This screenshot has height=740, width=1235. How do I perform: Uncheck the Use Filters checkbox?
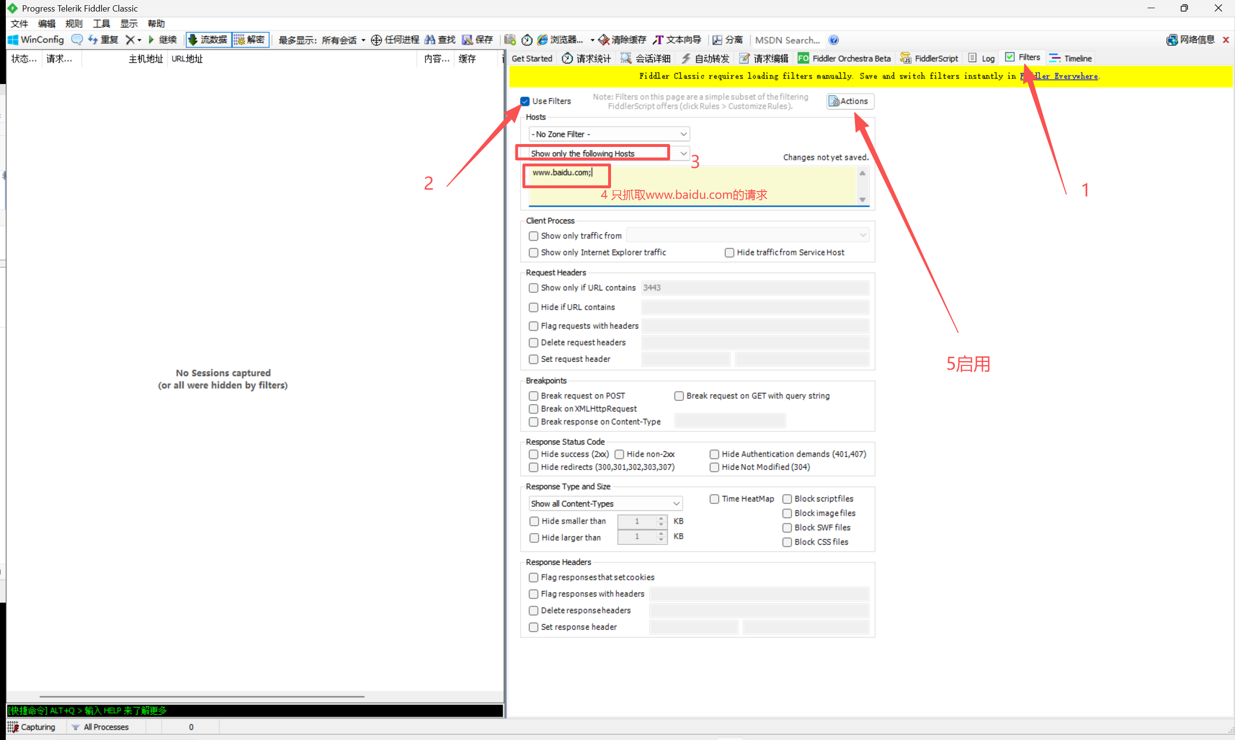[525, 101]
